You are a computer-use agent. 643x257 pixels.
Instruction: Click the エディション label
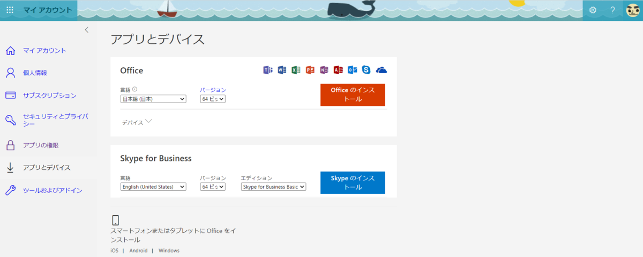coord(257,178)
